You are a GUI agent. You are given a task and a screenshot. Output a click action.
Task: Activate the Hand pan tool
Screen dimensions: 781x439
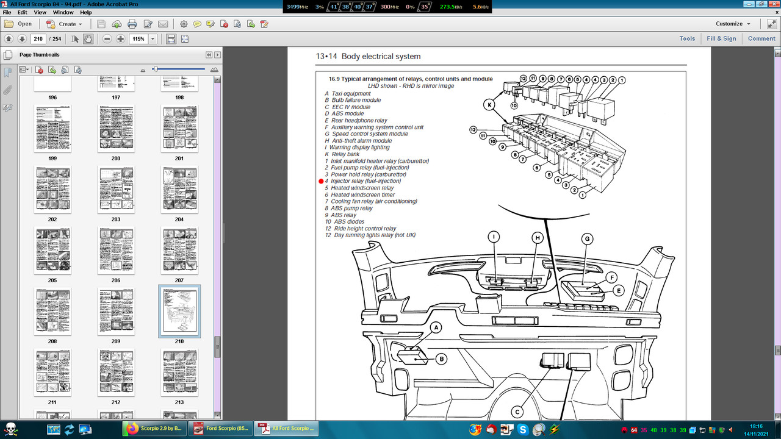[x=88, y=38]
